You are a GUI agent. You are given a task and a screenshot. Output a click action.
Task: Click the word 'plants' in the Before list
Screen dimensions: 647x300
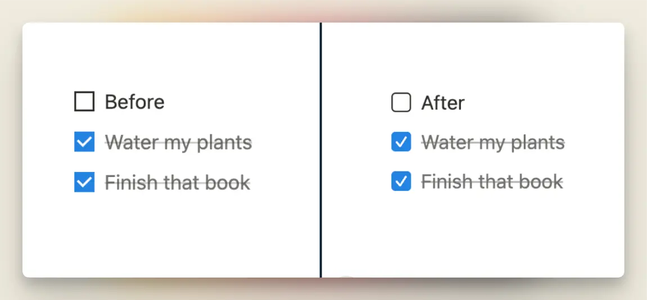pyautogui.click(x=223, y=143)
